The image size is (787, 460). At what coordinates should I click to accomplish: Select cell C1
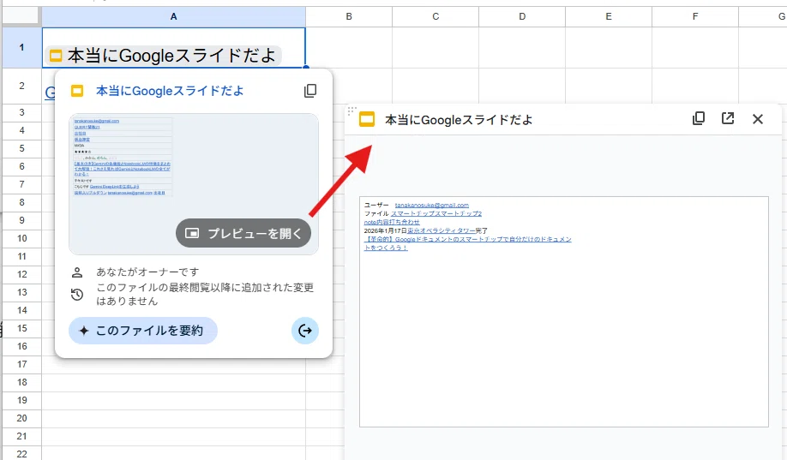coord(436,48)
